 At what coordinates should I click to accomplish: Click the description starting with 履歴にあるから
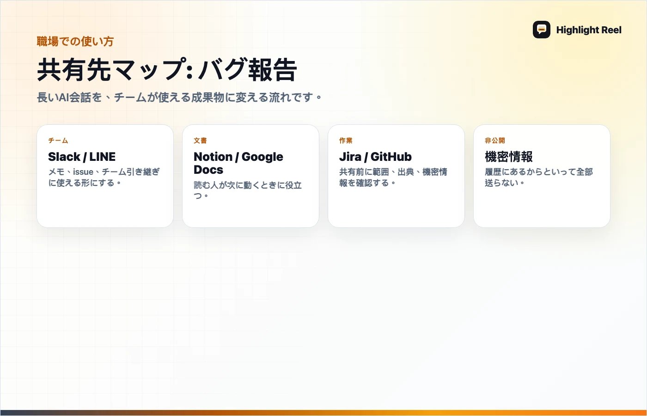pos(539,177)
